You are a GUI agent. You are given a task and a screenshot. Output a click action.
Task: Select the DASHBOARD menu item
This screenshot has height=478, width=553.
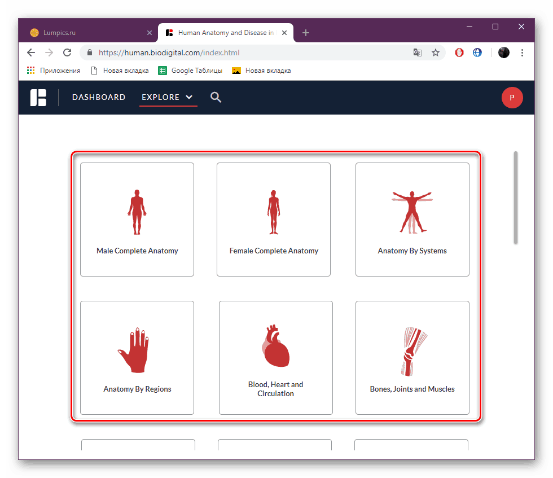(x=99, y=97)
